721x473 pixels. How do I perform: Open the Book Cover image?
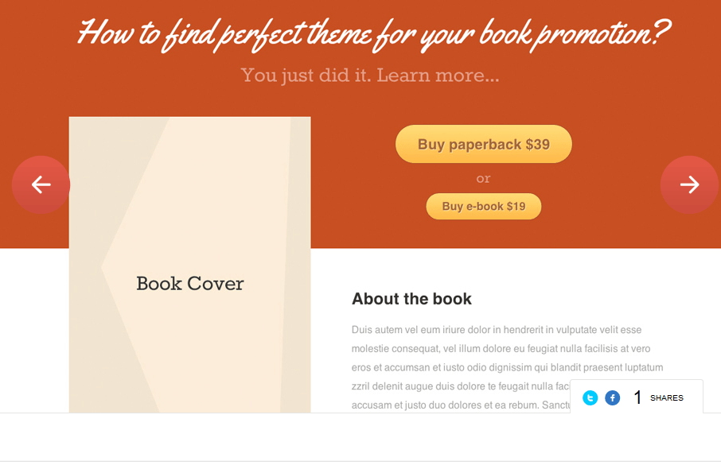190,265
